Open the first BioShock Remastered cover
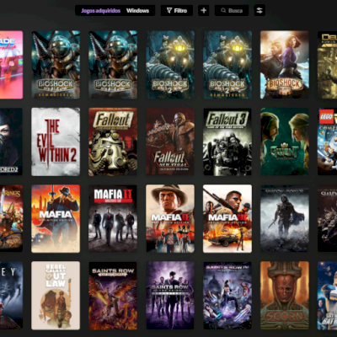337x337 pixels. pyautogui.click(x=56, y=65)
